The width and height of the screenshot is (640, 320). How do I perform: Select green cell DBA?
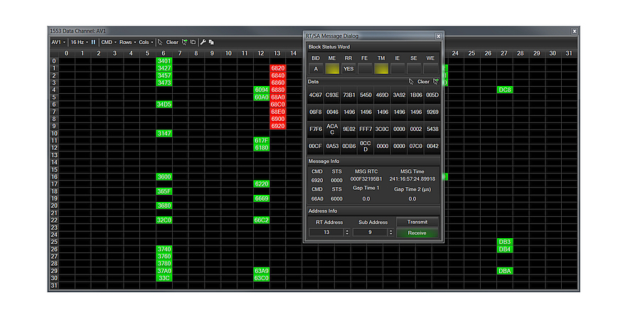point(505,271)
